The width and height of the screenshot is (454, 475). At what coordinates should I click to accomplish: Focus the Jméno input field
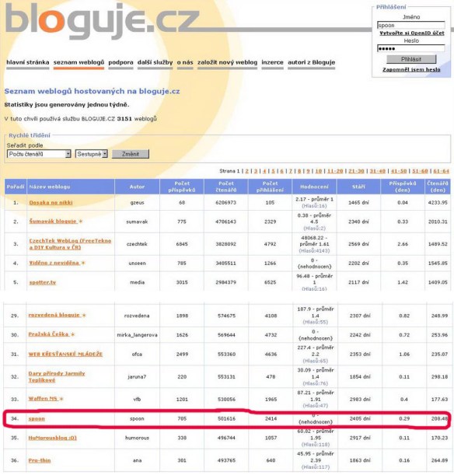(411, 25)
